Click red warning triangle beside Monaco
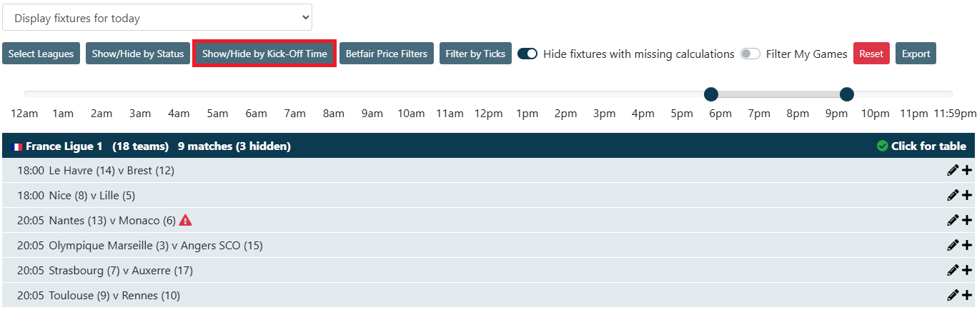This screenshot has width=977, height=310. pos(186,220)
